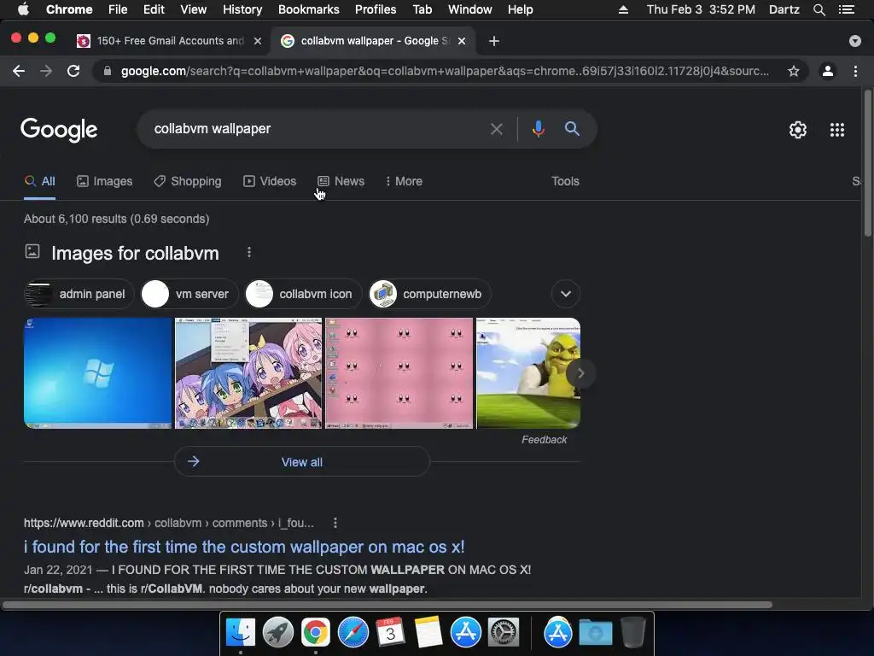Viewport: 874px width, 656px height.
Task: Select the All results tab
Action: tap(39, 181)
